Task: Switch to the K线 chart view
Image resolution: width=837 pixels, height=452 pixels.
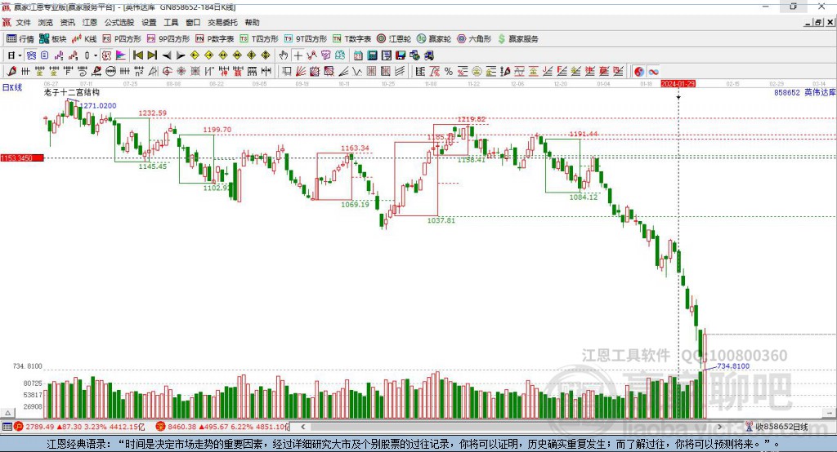Action: (x=84, y=39)
